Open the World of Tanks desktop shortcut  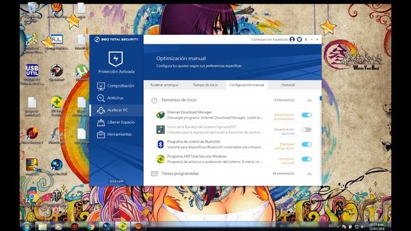pyautogui.click(x=57, y=195)
